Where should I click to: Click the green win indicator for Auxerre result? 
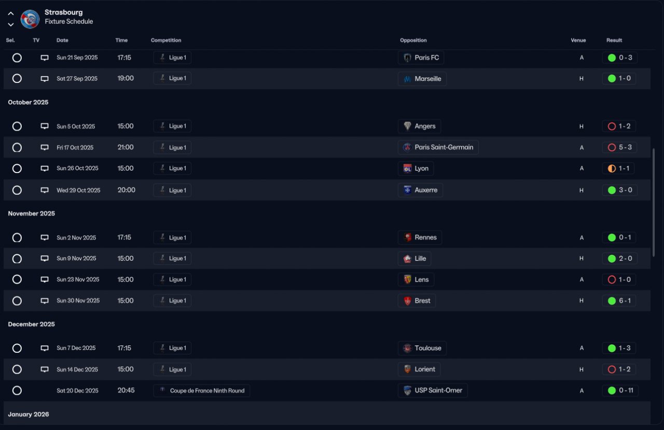(612, 190)
